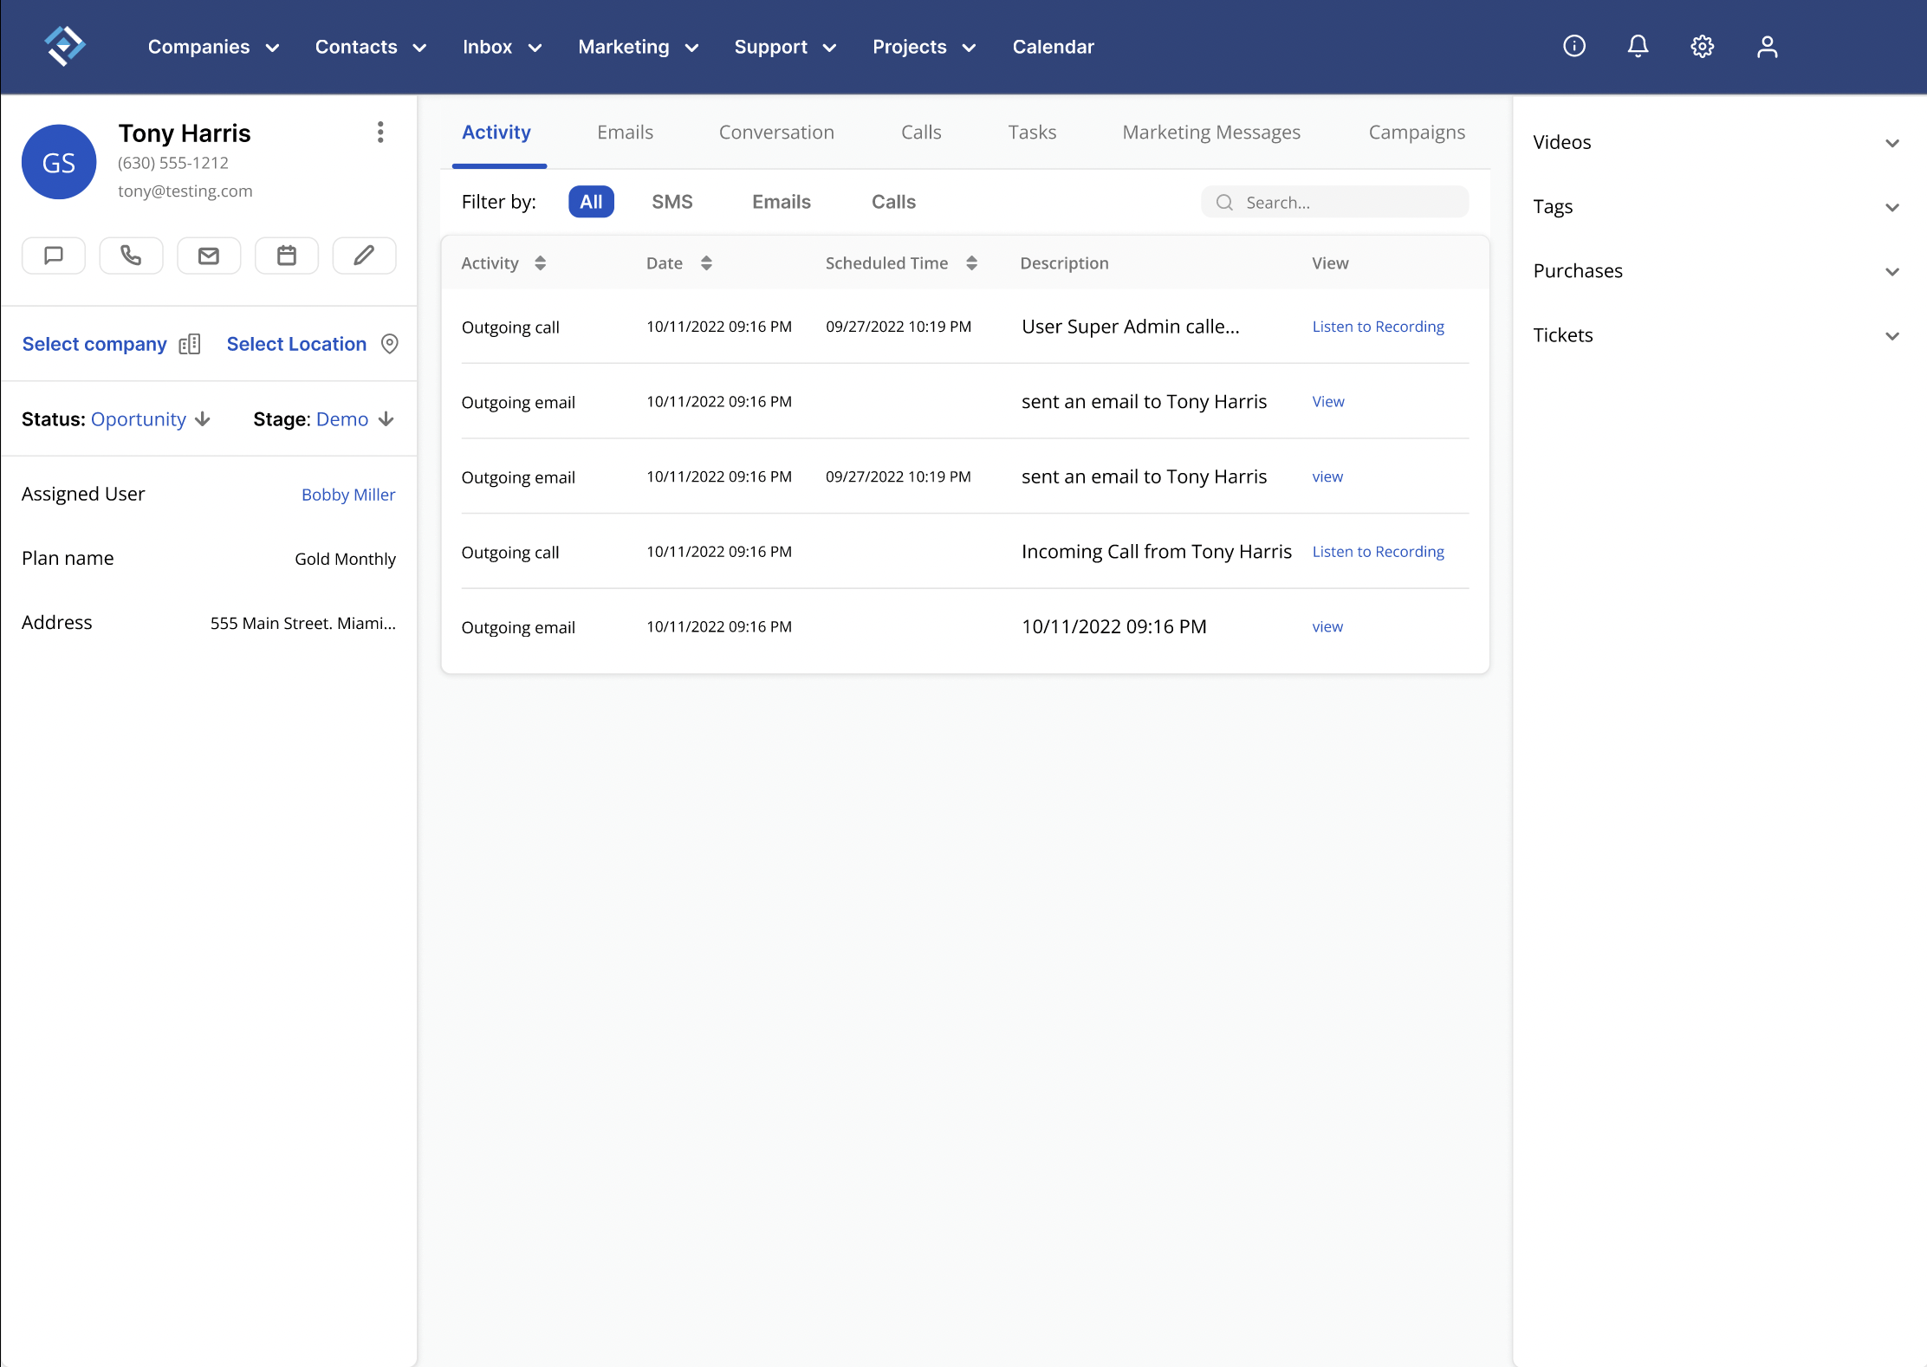Click the Search input field
The image size is (1927, 1367).
(x=1334, y=203)
